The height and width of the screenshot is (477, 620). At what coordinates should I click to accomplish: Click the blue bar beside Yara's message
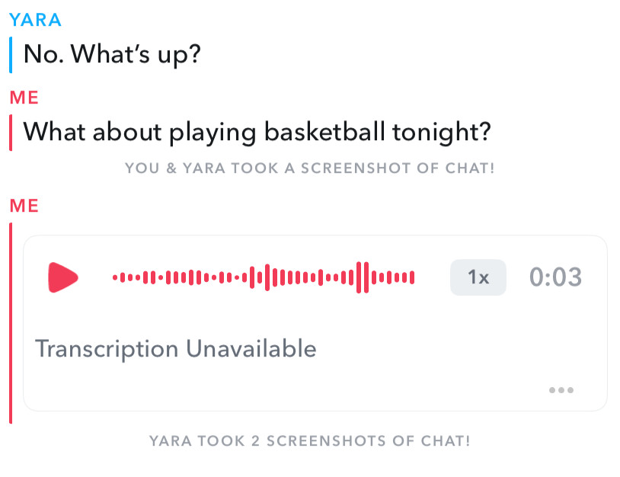(11, 55)
